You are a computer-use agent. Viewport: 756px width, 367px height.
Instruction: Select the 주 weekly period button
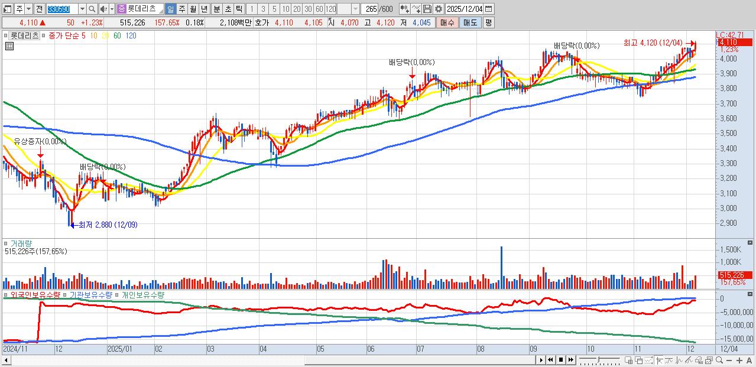point(182,9)
